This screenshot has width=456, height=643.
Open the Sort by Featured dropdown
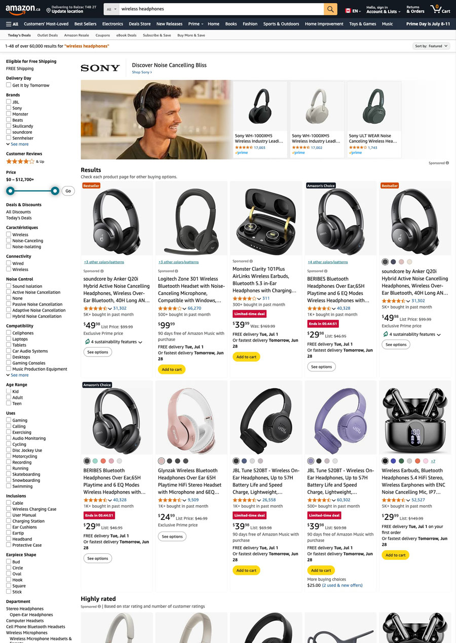point(432,46)
